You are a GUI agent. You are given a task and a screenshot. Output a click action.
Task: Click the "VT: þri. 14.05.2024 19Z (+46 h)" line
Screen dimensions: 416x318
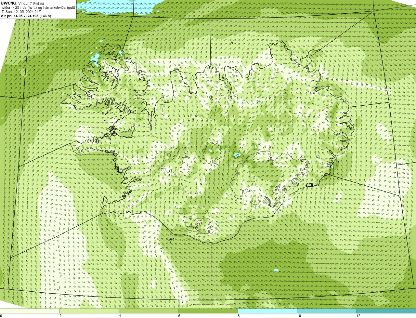(26, 16)
